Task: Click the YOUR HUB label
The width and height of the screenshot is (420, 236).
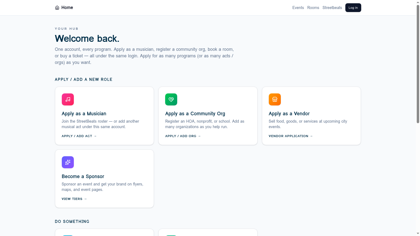Action: [x=66, y=29]
